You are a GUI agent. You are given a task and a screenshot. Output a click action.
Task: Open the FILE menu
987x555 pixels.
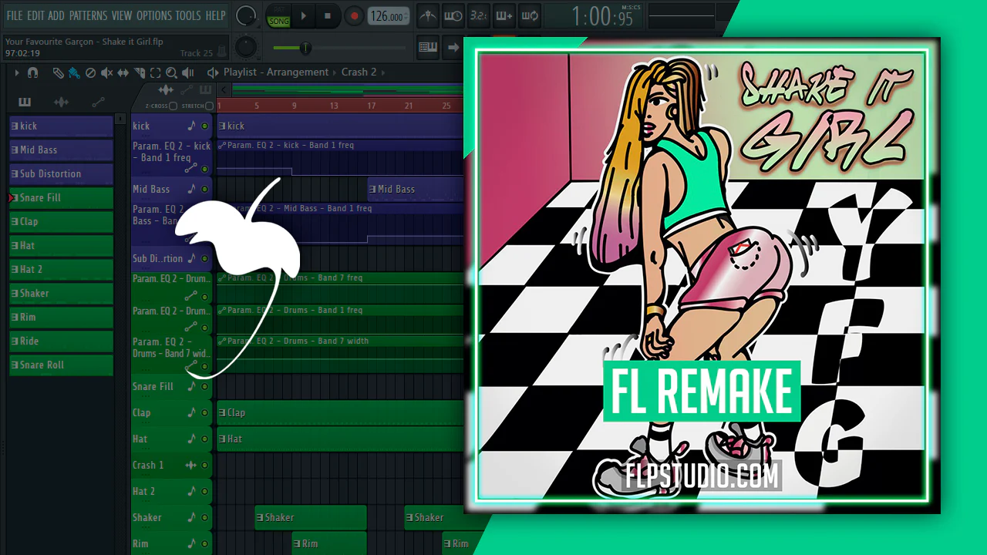coord(15,15)
